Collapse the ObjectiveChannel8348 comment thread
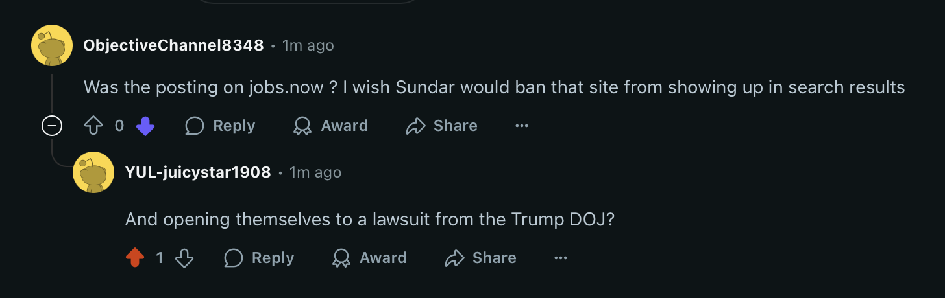The height and width of the screenshot is (298, 945). point(52,126)
